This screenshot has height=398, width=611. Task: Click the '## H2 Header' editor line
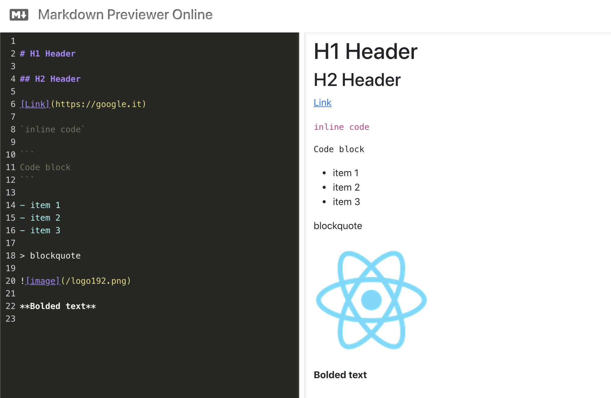coord(50,79)
